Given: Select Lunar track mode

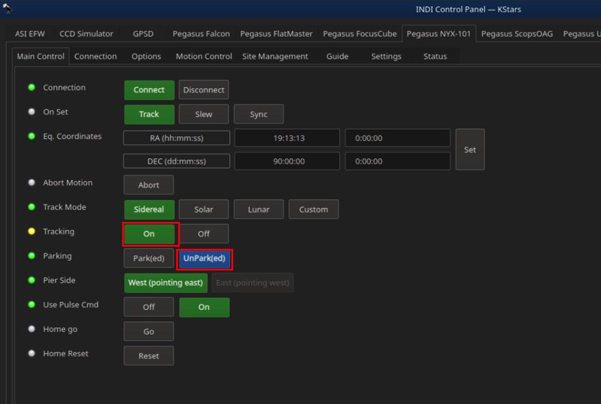Looking at the screenshot, I should (x=258, y=210).
